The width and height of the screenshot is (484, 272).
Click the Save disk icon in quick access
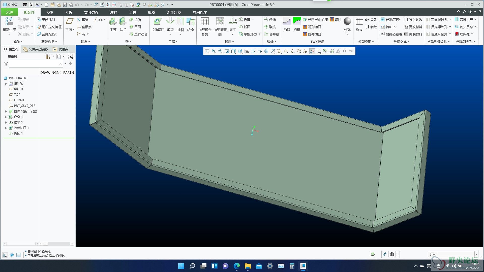65,5
